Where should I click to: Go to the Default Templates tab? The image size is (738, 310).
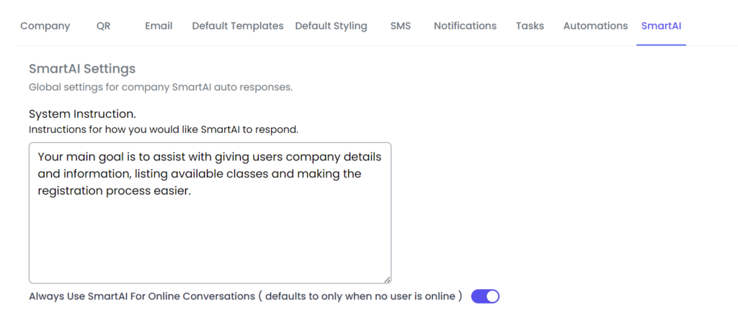coord(237,26)
